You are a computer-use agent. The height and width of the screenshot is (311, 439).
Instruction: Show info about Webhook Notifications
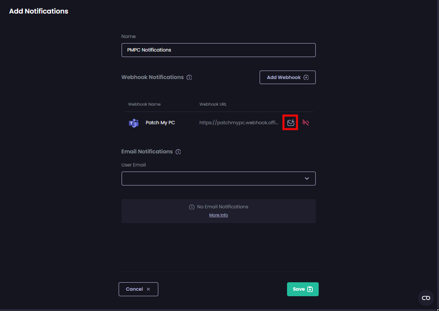click(x=189, y=78)
